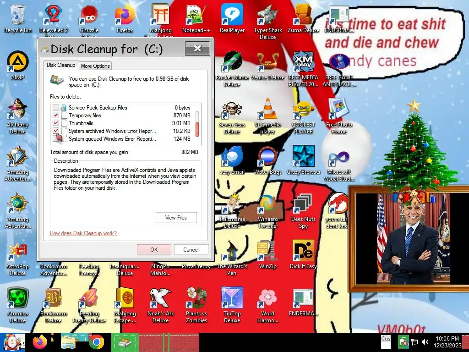The width and height of the screenshot is (469, 352).
Task: Select the 870 MB Temporary files size
Action: pyautogui.click(x=182, y=115)
